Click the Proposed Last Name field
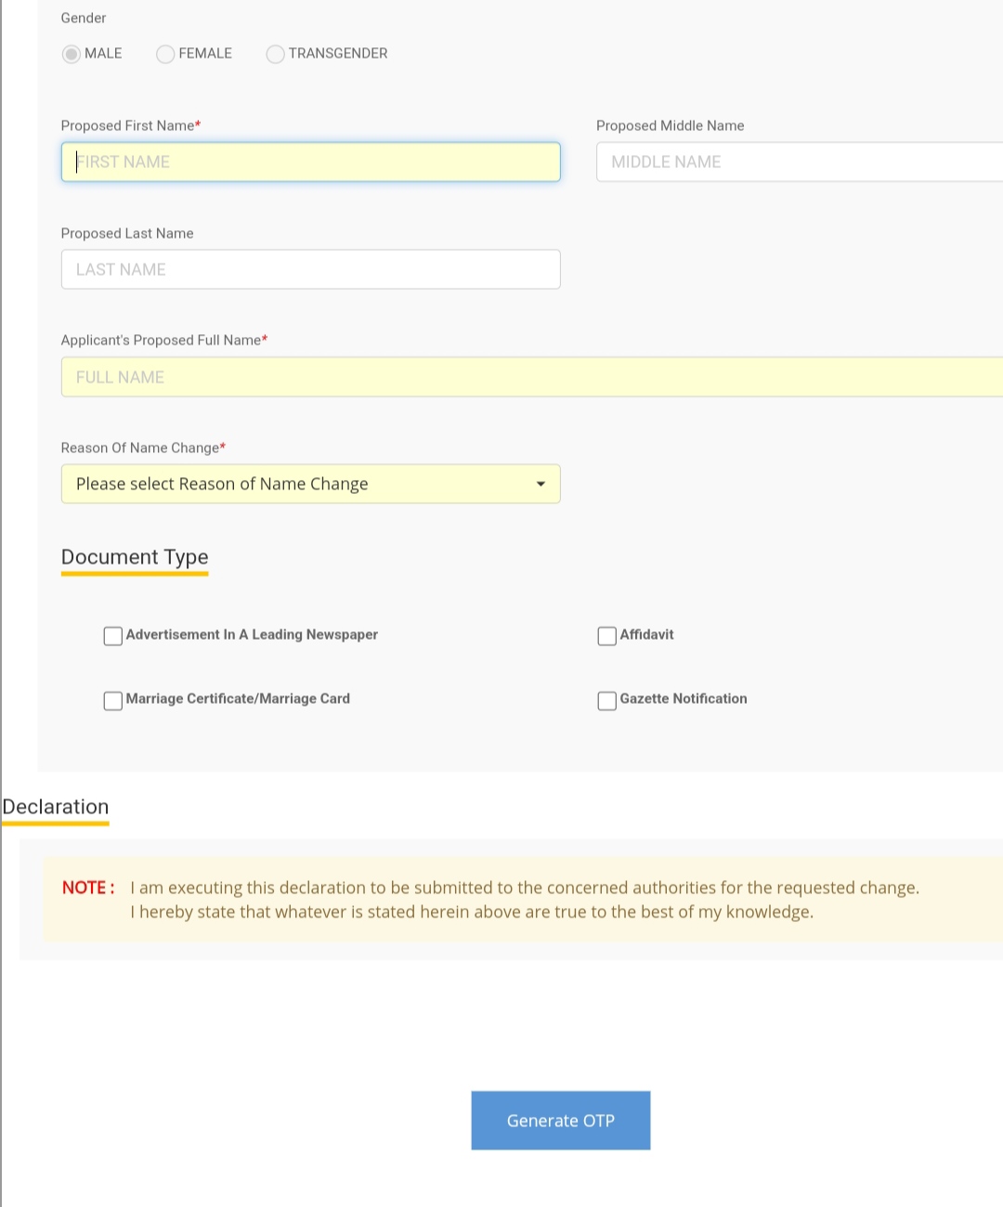Viewport: 1003px width, 1207px height. click(310, 269)
